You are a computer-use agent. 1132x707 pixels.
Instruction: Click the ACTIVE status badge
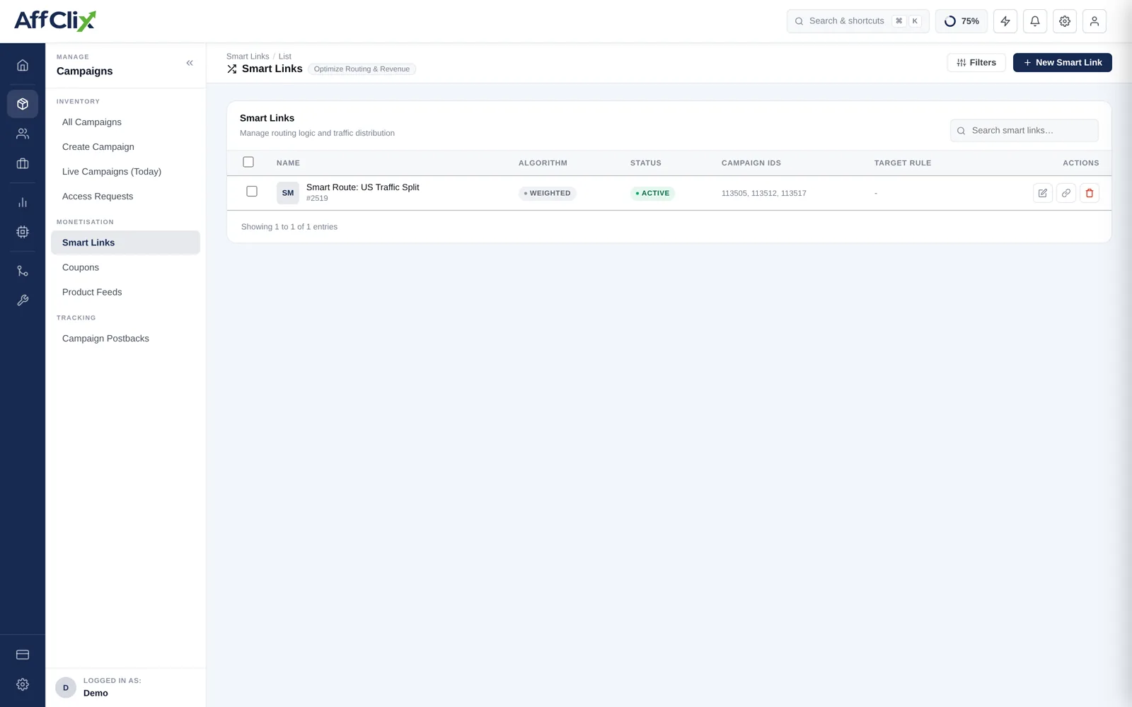click(x=652, y=193)
